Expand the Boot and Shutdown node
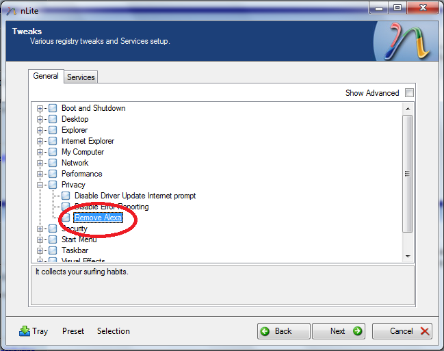444x351 pixels. [40, 108]
